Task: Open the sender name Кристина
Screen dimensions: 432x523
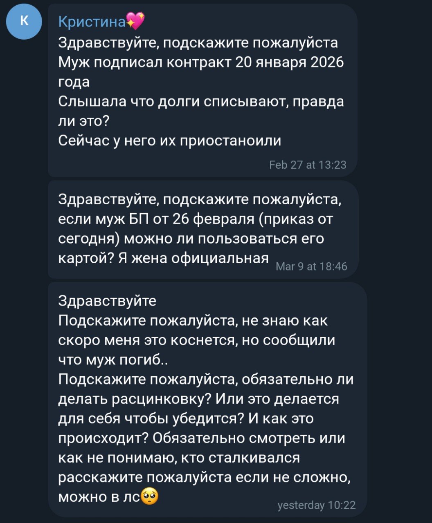Action: [x=92, y=21]
